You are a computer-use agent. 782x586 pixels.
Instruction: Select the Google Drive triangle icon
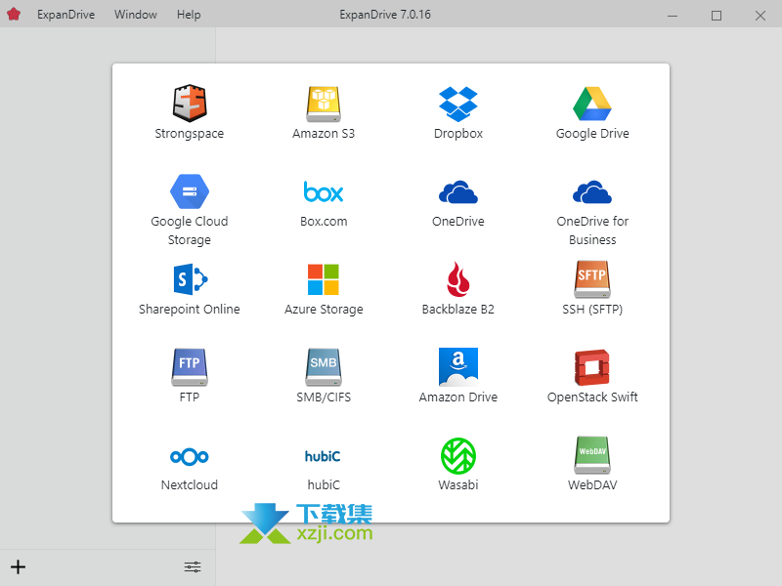592,104
